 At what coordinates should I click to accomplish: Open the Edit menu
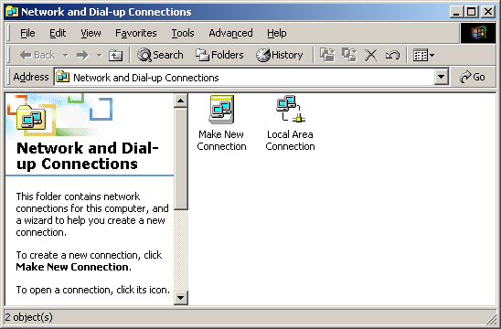[58, 33]
